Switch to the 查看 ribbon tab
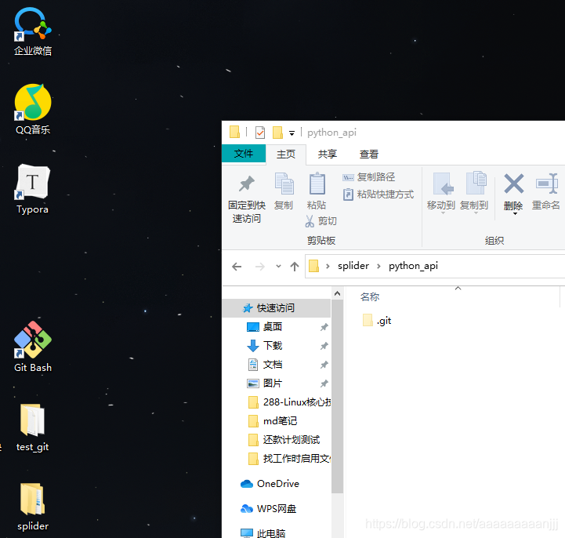 [369, 154]
